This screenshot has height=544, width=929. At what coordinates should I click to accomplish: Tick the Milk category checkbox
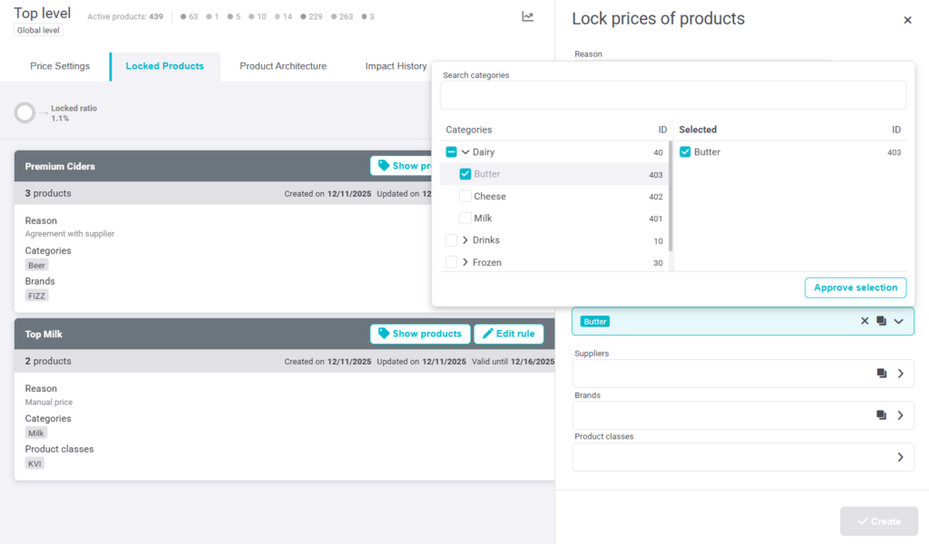tap(465, 218)
